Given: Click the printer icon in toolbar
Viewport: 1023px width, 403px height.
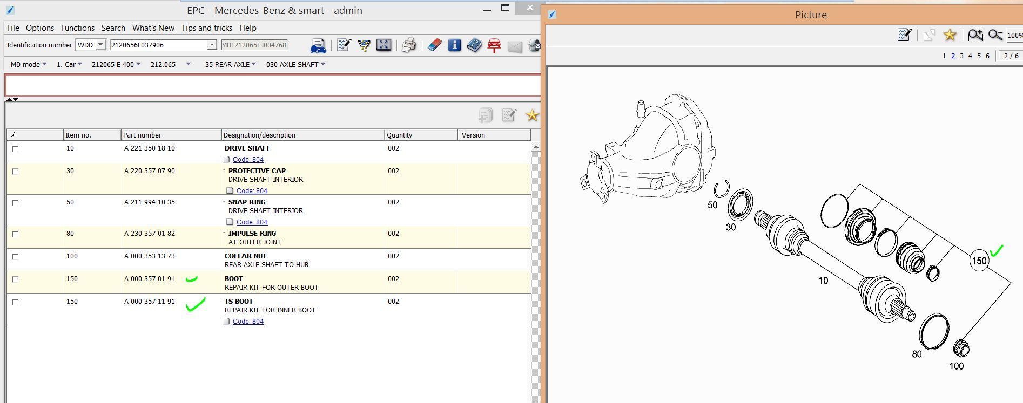Looking at the screenshot, I should point(409,45).
